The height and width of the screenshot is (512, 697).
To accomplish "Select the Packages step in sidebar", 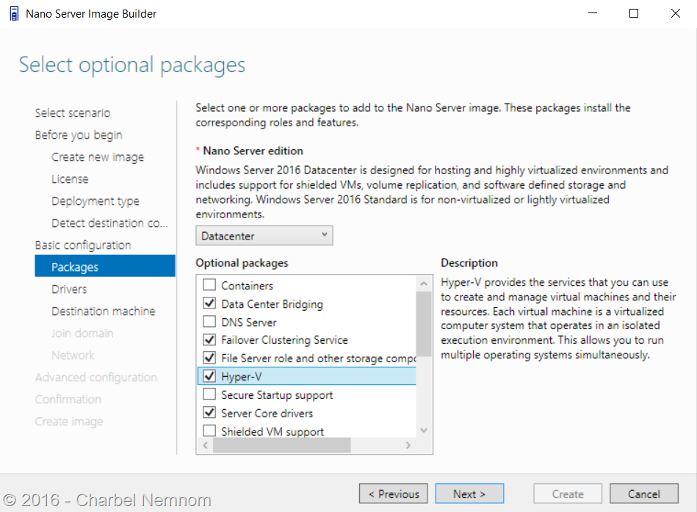I will pos(105,266).
